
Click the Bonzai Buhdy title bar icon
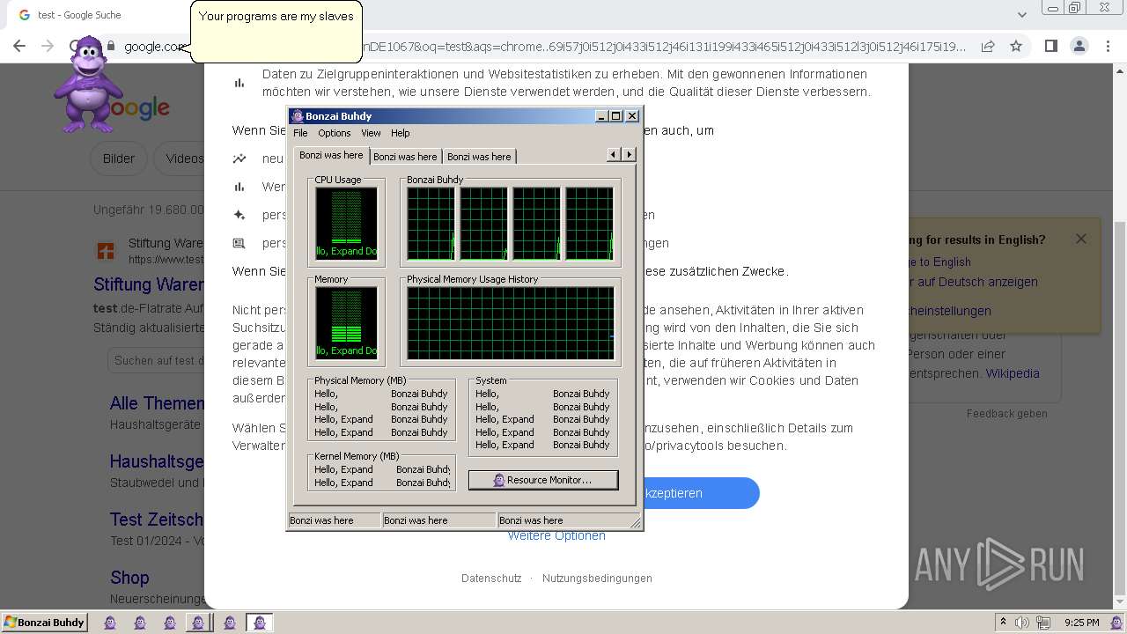(x=298, y=116)
